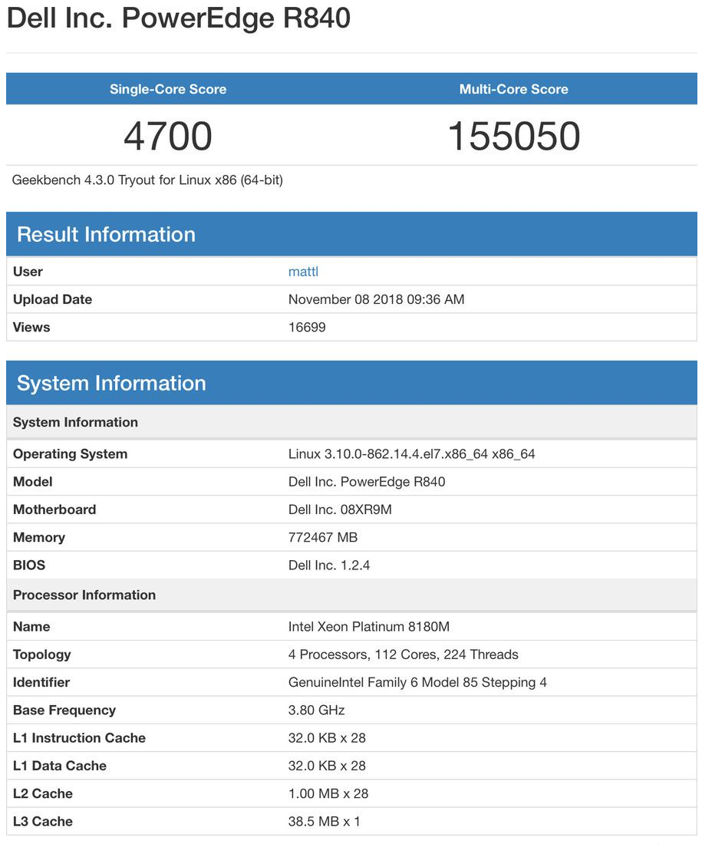Select the Multi-Core Score column header

[x=513, y=89]
